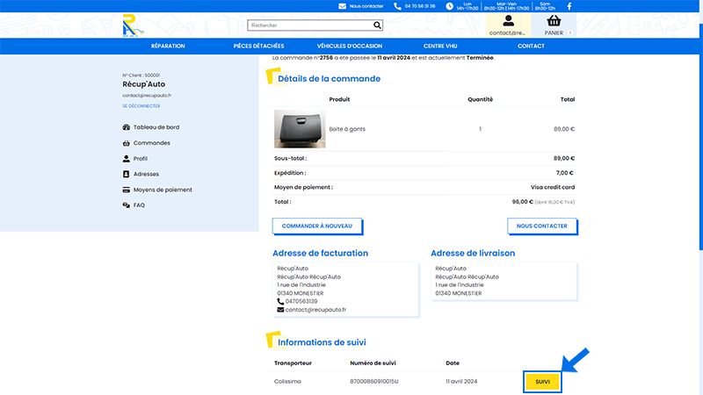Screen dimensions: 703x395
Task: Open the PIÈCES DÉTACHÉES menu
Action: pyautogui.click(x=258, y=47)
